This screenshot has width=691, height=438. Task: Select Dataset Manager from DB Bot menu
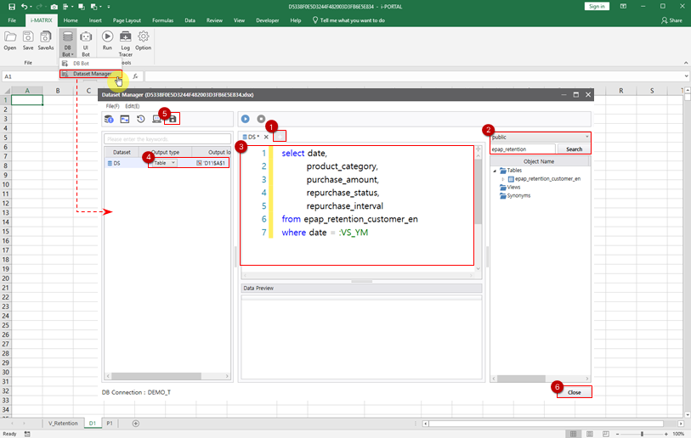(92, 74)
